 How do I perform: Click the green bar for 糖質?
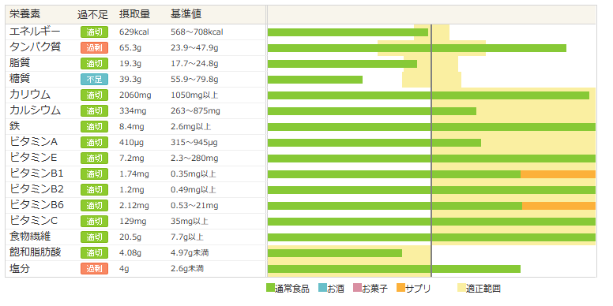pyautogui.click(x=315, y=79)
